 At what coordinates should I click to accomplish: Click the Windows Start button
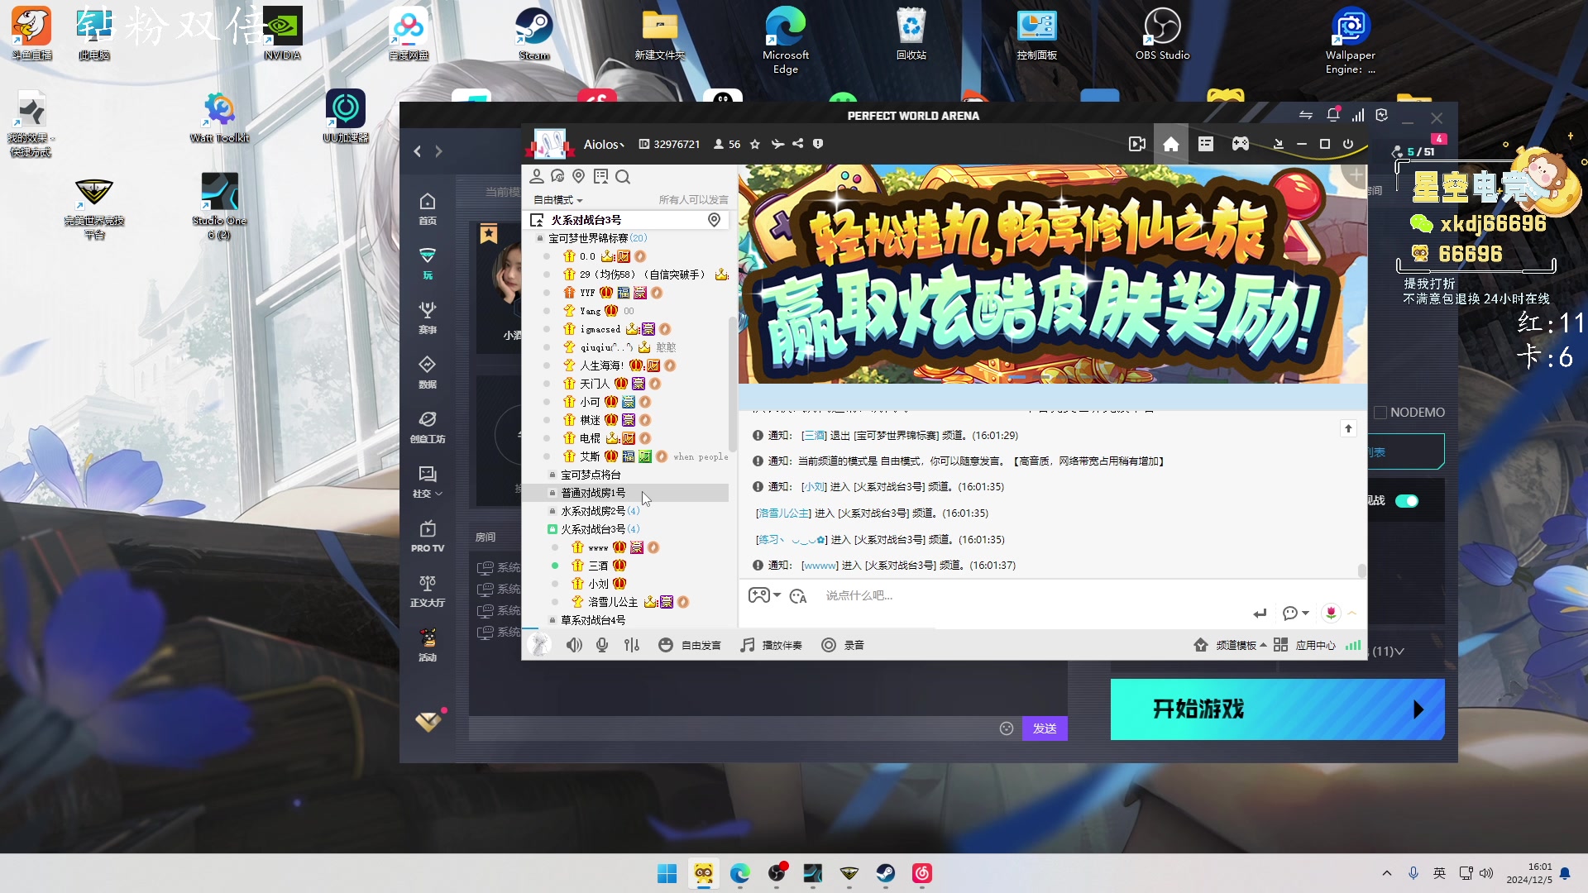tap(667, 873)
